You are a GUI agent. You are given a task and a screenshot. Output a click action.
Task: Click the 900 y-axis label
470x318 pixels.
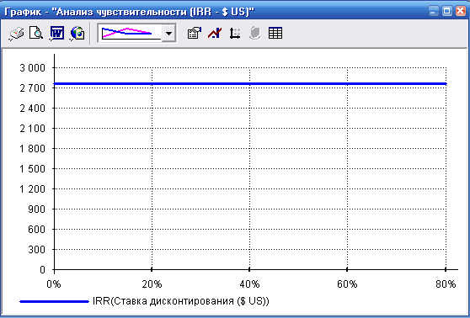pos(36,209)
